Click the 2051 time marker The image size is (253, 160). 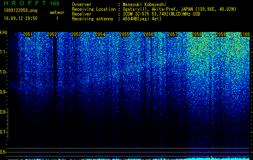pos(28,34)
